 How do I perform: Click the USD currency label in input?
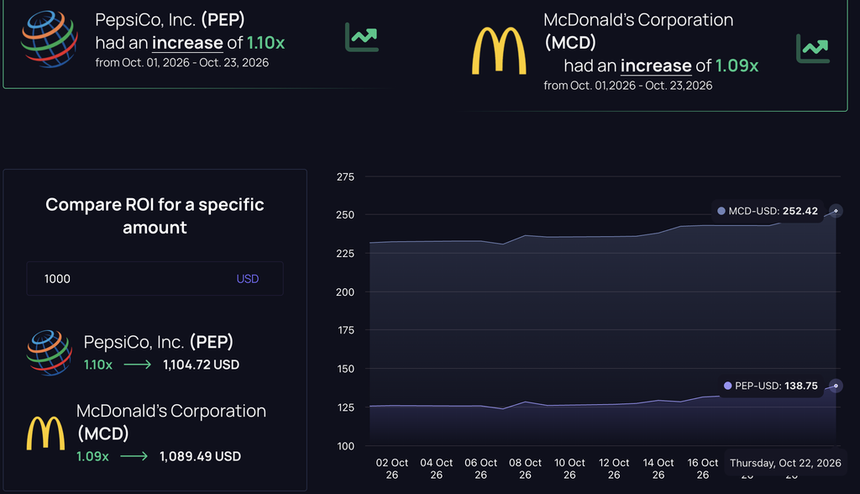(248, 279)
